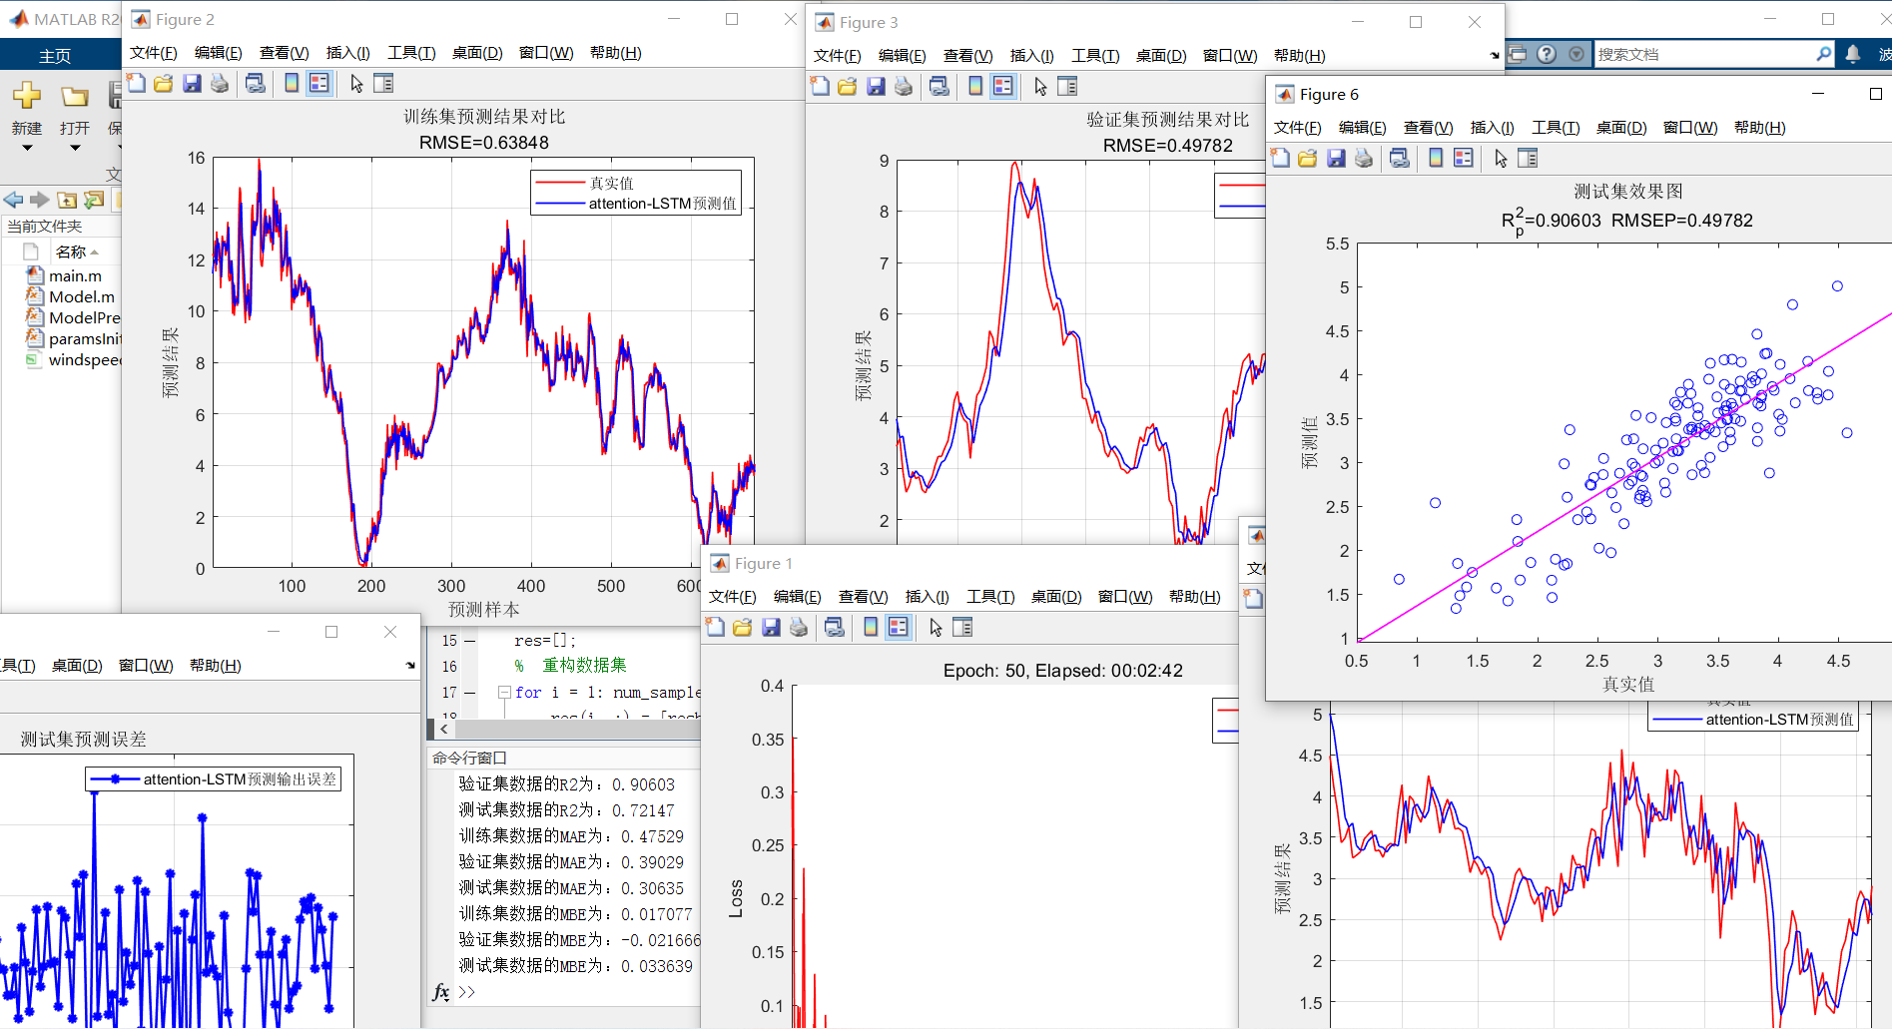This screenshot has width=1892, height=1029.
Task: Toggle Edit Plot arrow in Figure 1 toolbar
Action: point(936,628)
